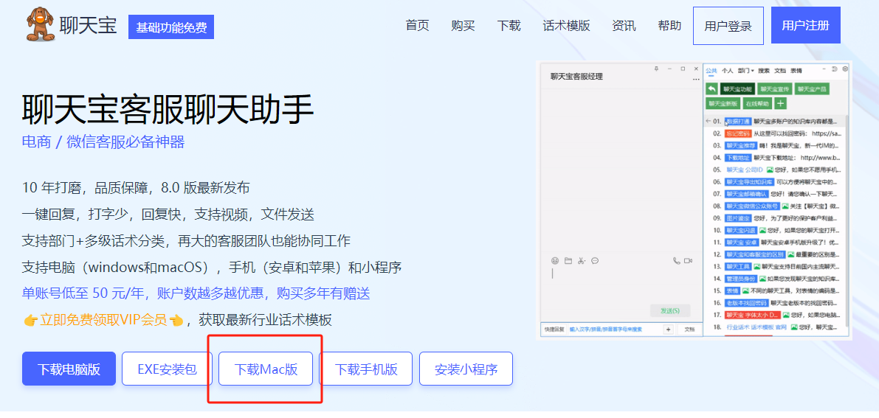879x418 pixels.
Task: Click the folder icon in chat toolbar
Action: 568,260
